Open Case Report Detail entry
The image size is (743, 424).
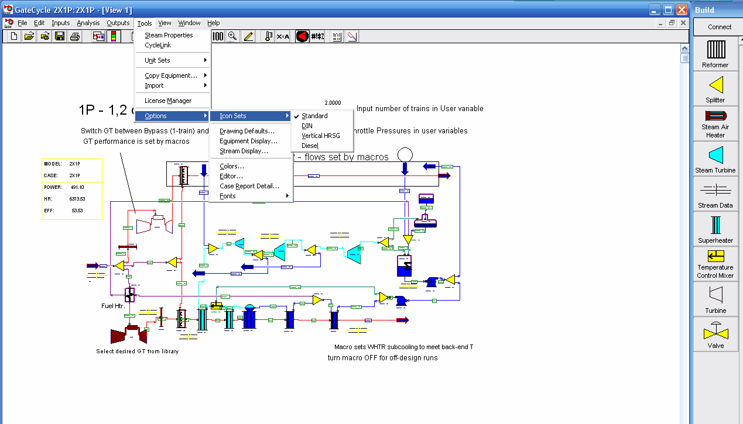(x=251, y=186)
